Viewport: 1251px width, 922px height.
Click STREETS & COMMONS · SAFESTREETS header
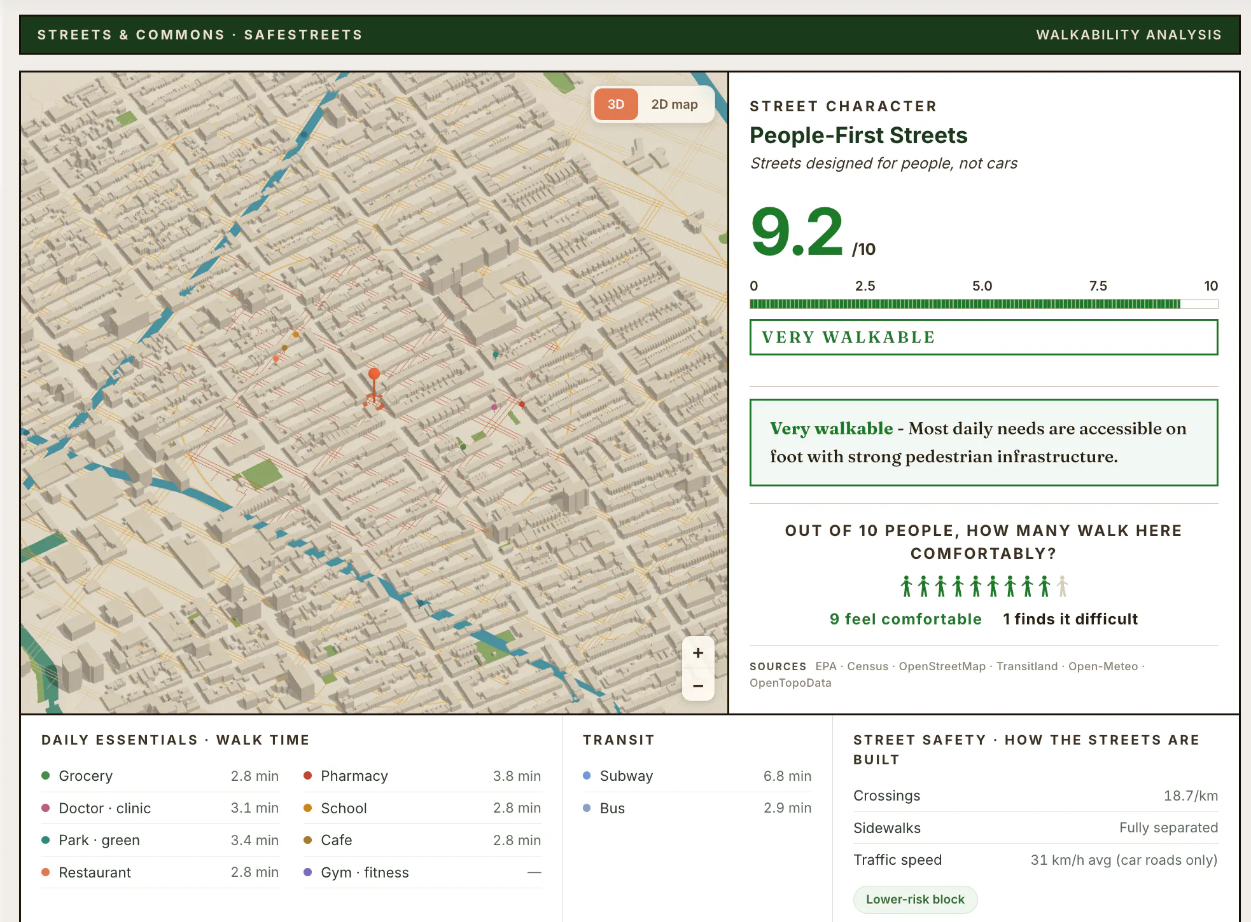pyautogui.click(x=200, y=35)
